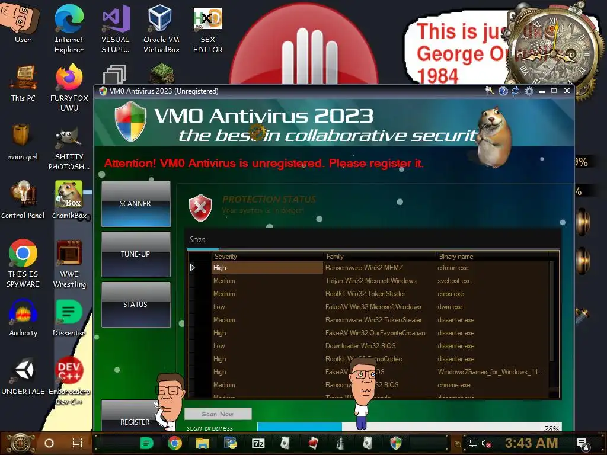
Task: Open the Python taskbar icon
Action: tap(231, 443)
